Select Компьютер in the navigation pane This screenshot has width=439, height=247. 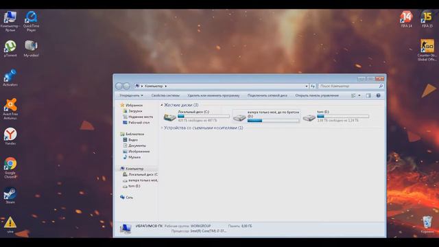coord(134,169)
